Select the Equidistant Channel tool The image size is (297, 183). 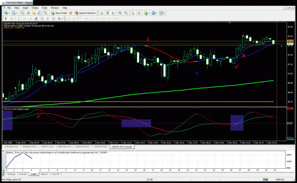coord(36,19)
